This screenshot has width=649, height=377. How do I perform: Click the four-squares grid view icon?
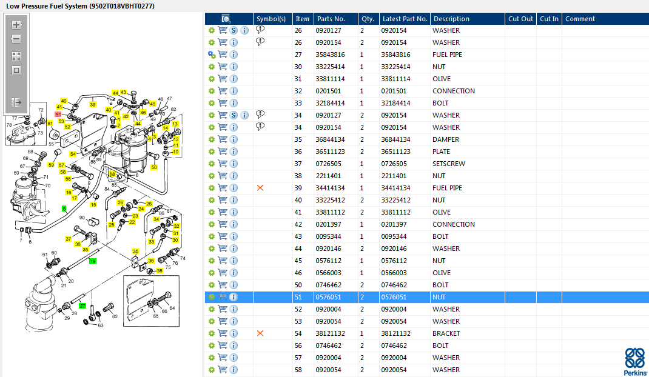16,56
